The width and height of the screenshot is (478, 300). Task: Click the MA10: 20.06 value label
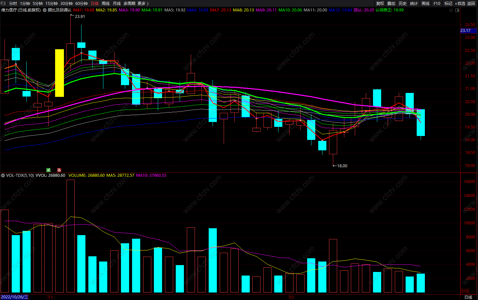[x=290, y=10]
